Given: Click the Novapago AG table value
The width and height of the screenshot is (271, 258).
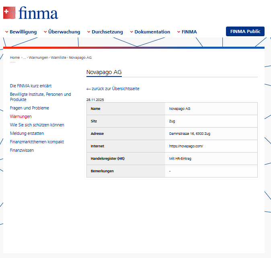Looking at the screenshot, I should pyautogui.click(x=180, y=109).
